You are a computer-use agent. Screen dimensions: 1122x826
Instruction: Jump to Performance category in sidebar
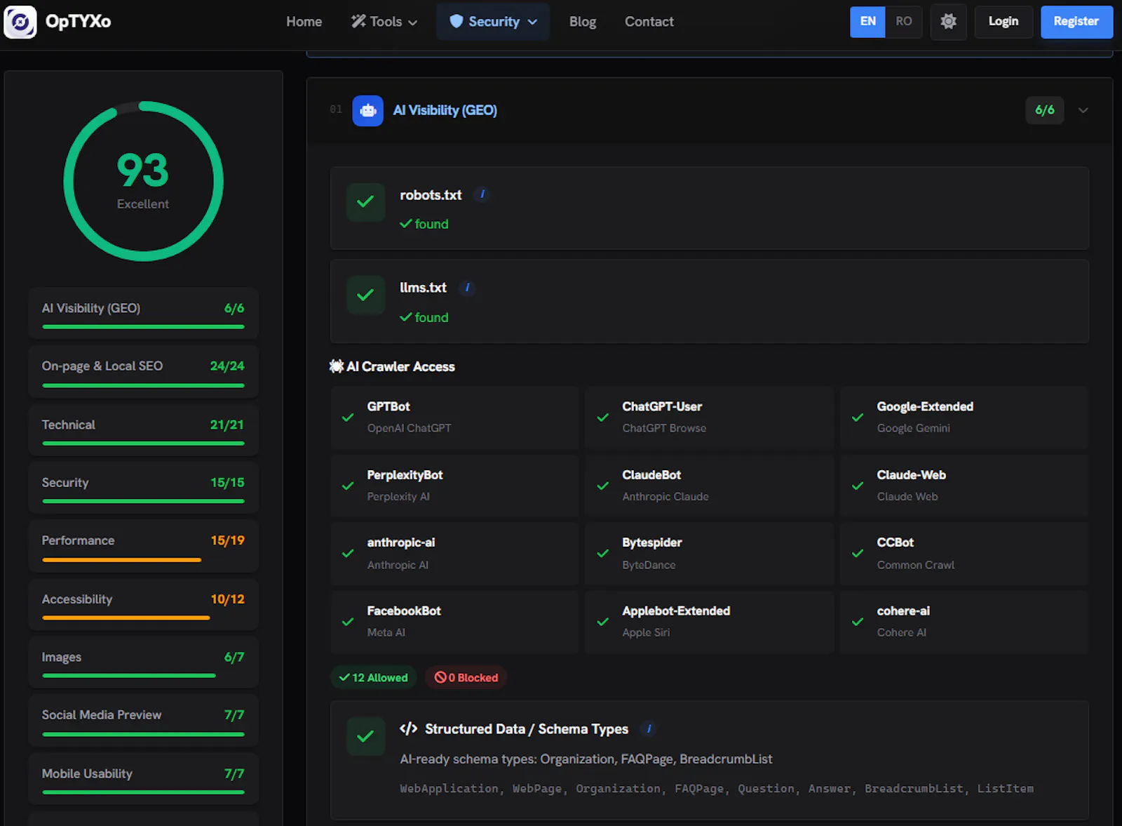[143, 547]
